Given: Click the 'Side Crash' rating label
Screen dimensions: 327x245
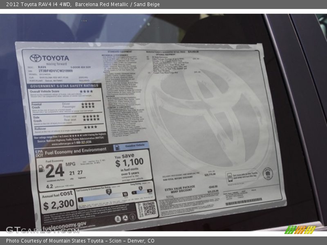Looking at the screenshot, I should pos(37,119).
